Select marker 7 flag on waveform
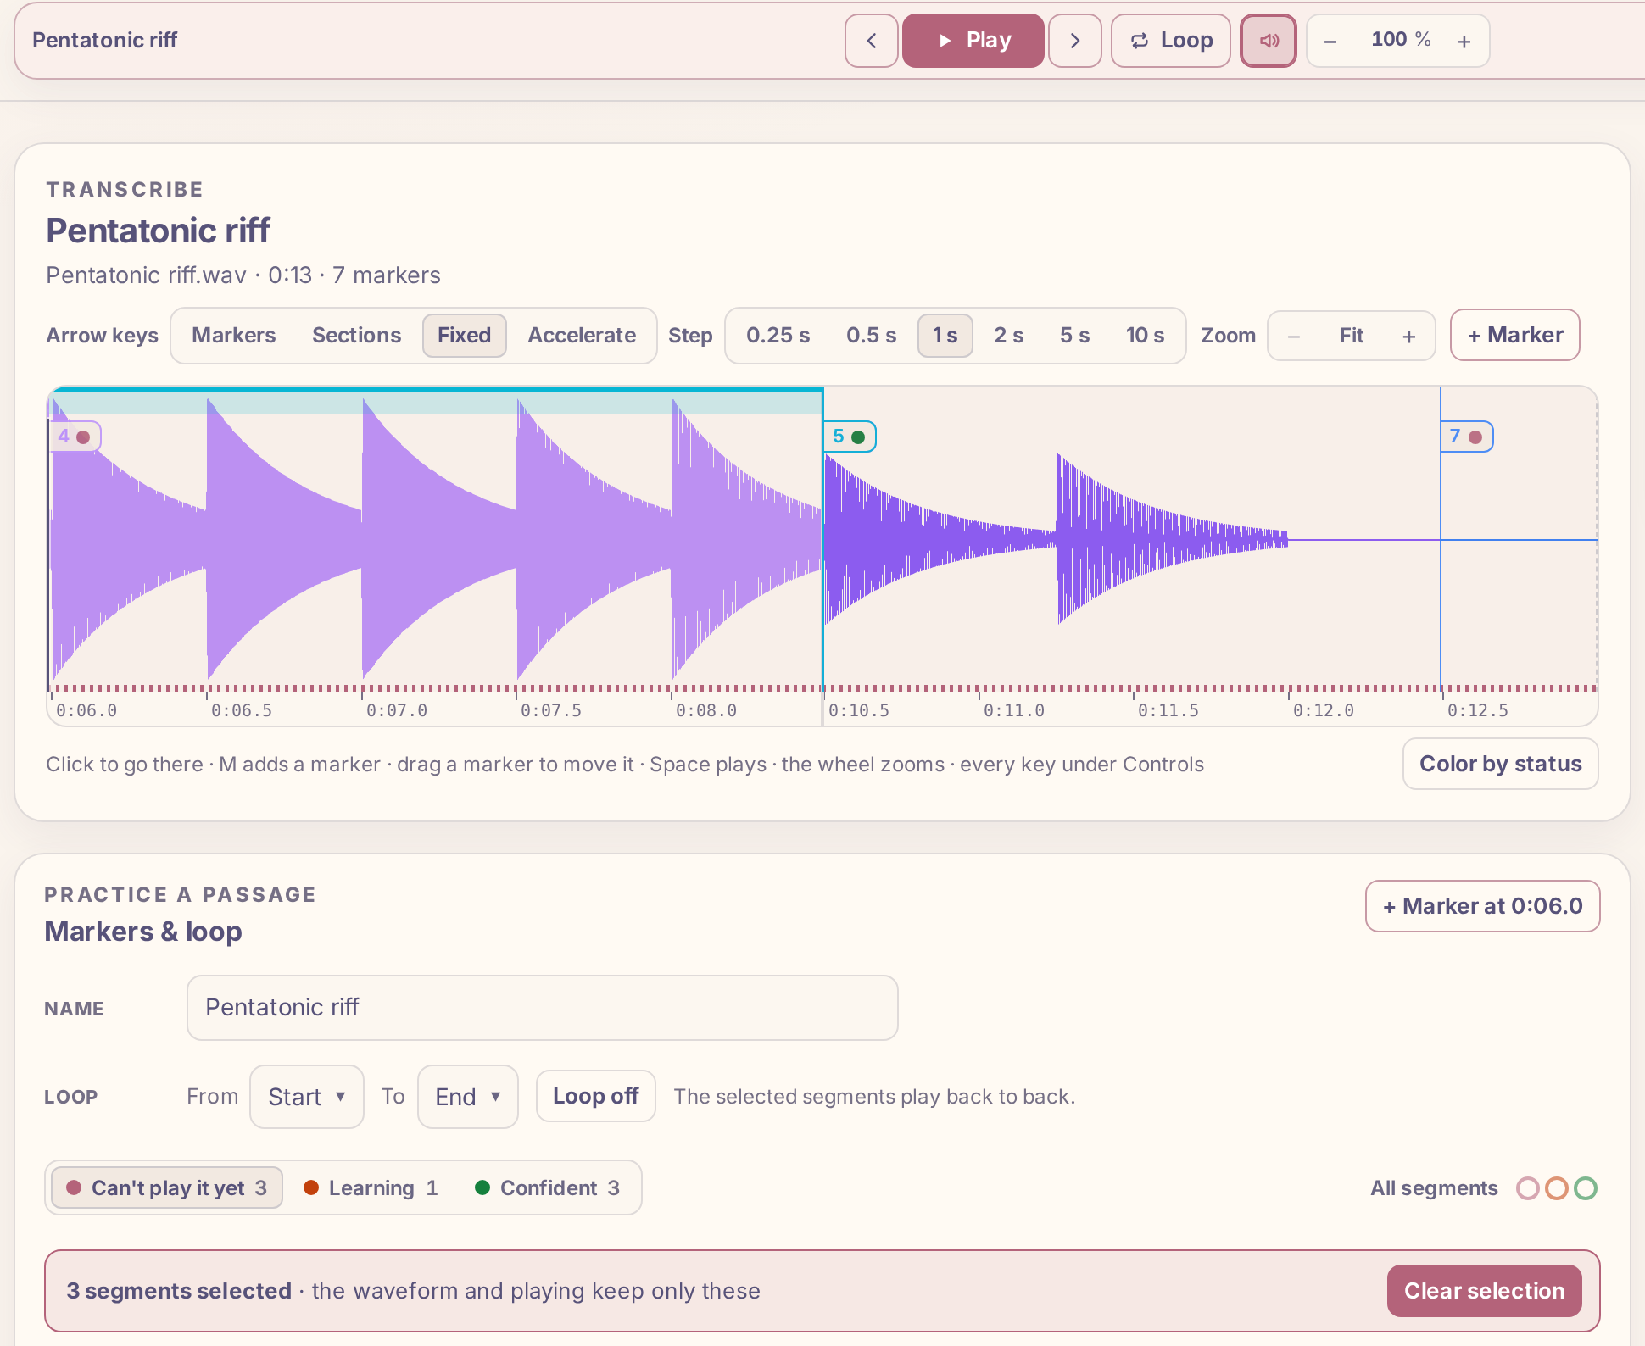Screen dimensions: 1645x1346 1467,437
